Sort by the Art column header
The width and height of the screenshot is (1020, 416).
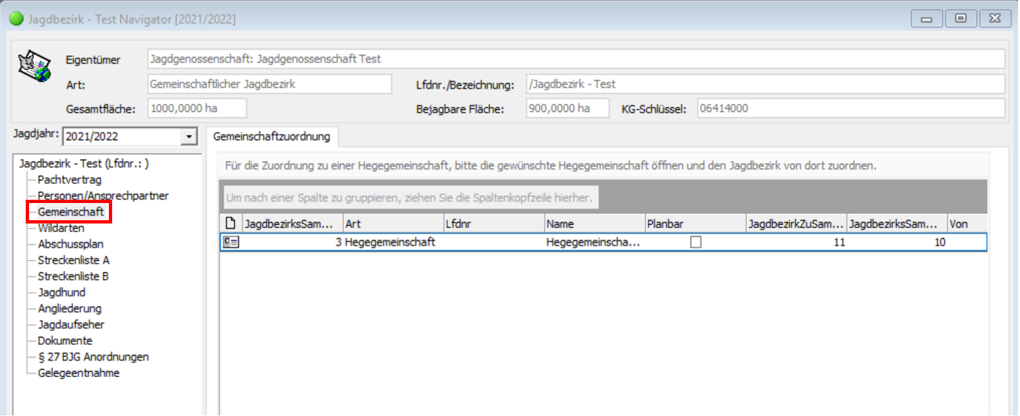coord(393,224)
